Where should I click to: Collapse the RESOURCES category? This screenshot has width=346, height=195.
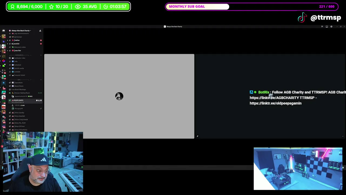(20, 55)
